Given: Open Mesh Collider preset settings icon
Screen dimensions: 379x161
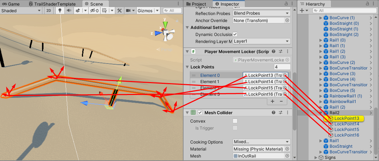Looking at the screenshot, I should (281, 112).
